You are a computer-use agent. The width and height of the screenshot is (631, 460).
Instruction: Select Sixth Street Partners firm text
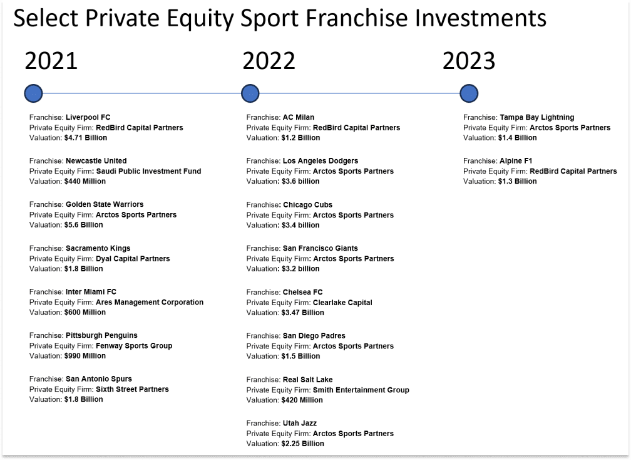click(133, 389)
